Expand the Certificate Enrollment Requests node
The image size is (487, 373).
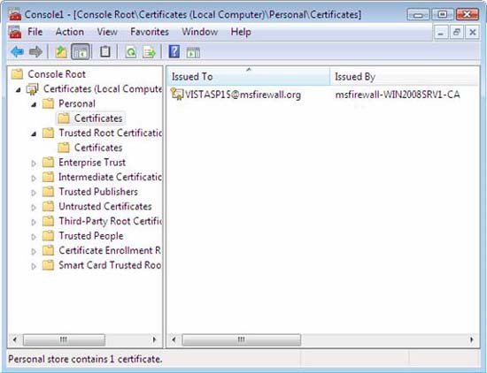tap(34, 251)
